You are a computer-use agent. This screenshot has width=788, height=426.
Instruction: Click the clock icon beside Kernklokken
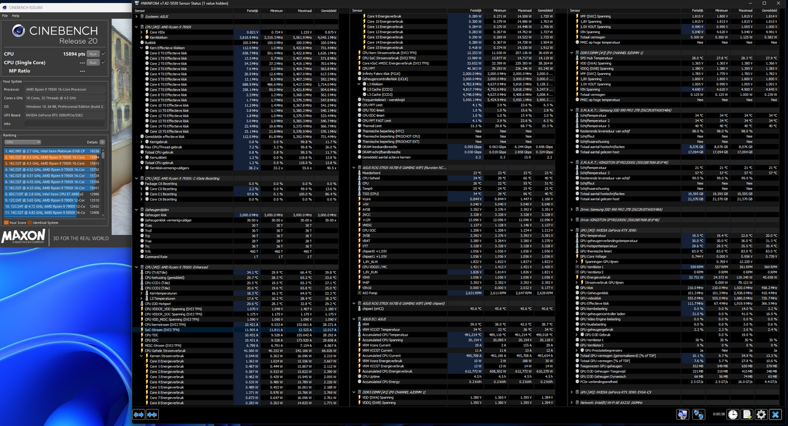coord(147,37)
